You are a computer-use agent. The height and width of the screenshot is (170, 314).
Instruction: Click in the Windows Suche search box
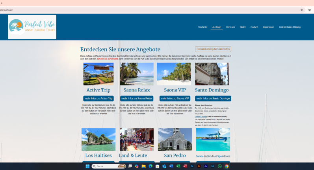coord(106,166)
